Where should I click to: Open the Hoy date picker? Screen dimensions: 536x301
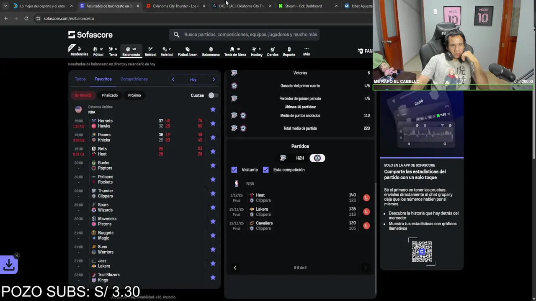coord(193,79)
